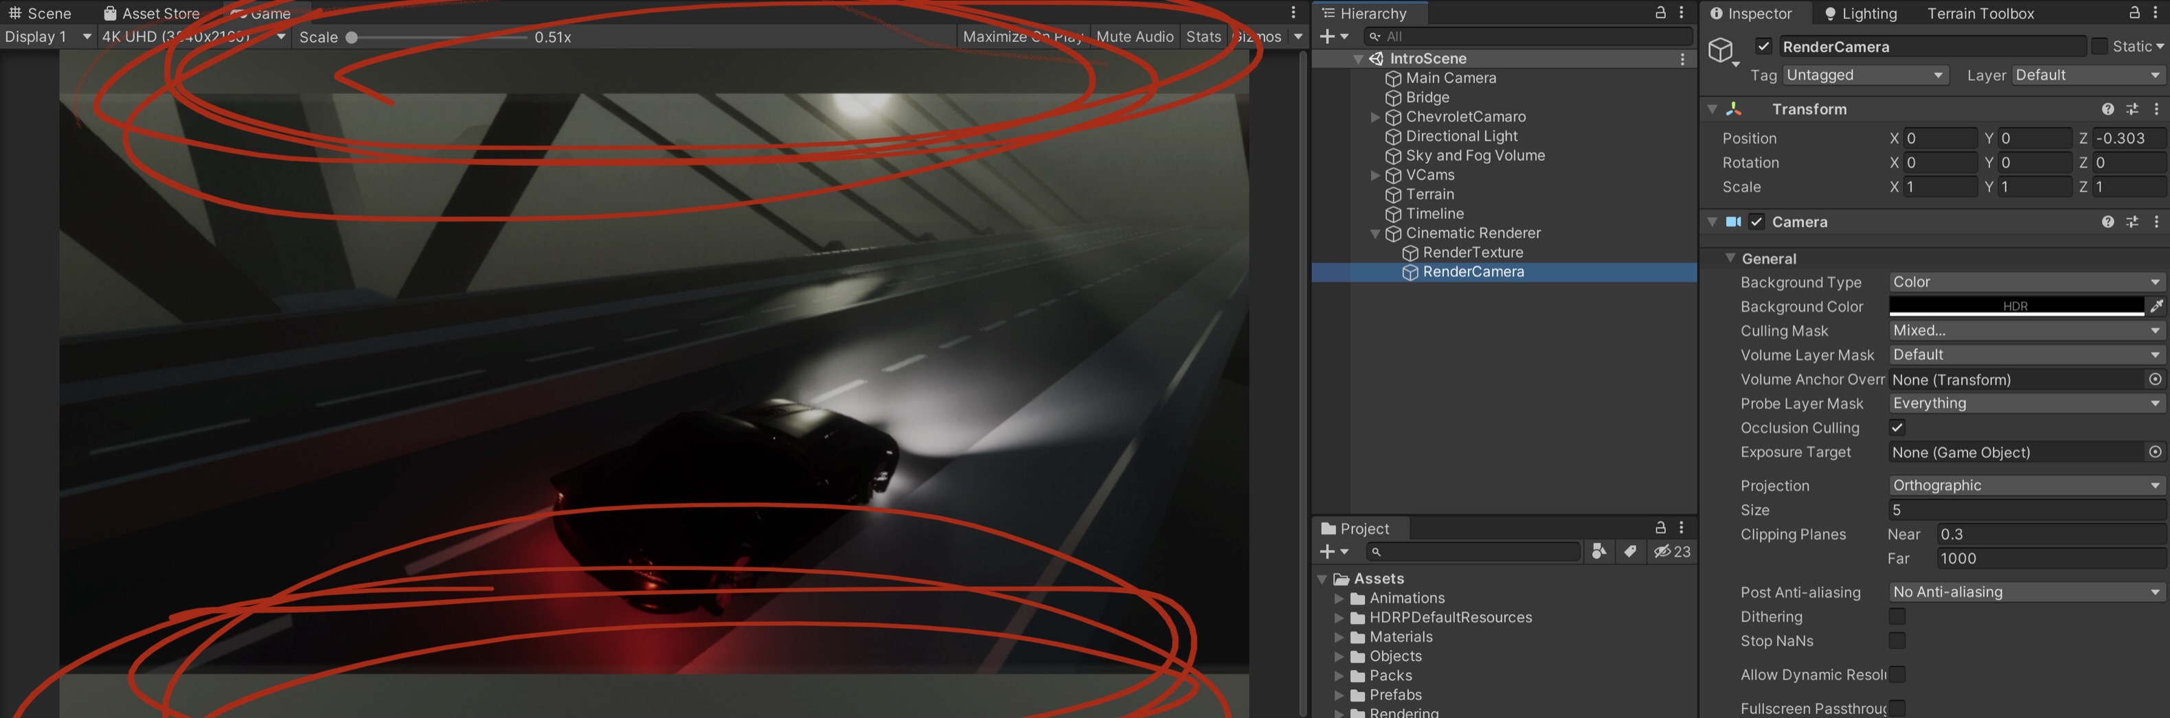Click Search by Label tag icon

(x=1630, y=552)
